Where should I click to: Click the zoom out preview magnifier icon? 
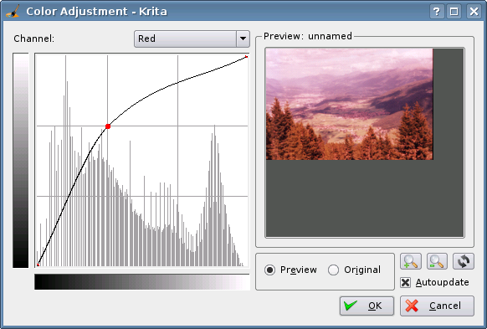pyautogui.click(x=437, y=261)
